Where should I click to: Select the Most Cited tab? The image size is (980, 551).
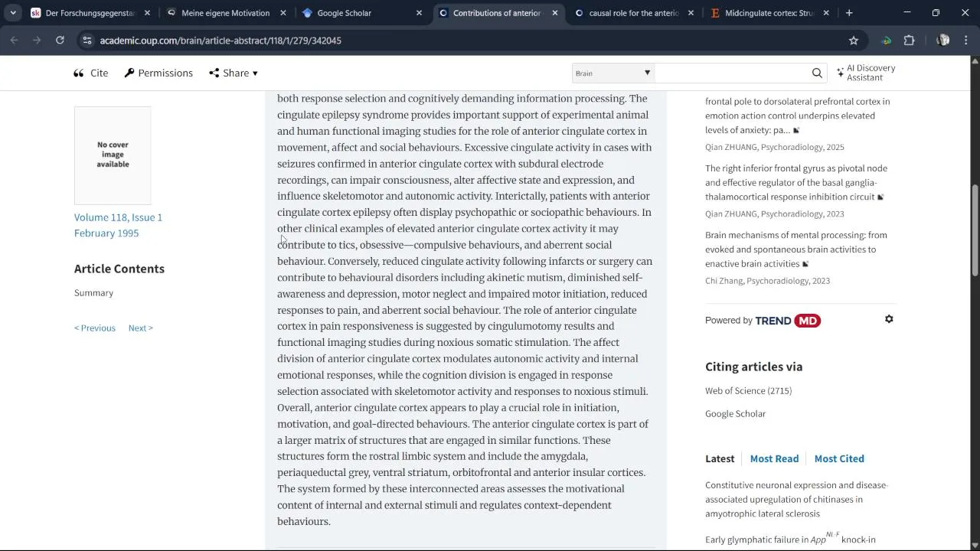[x=839, y=458]
